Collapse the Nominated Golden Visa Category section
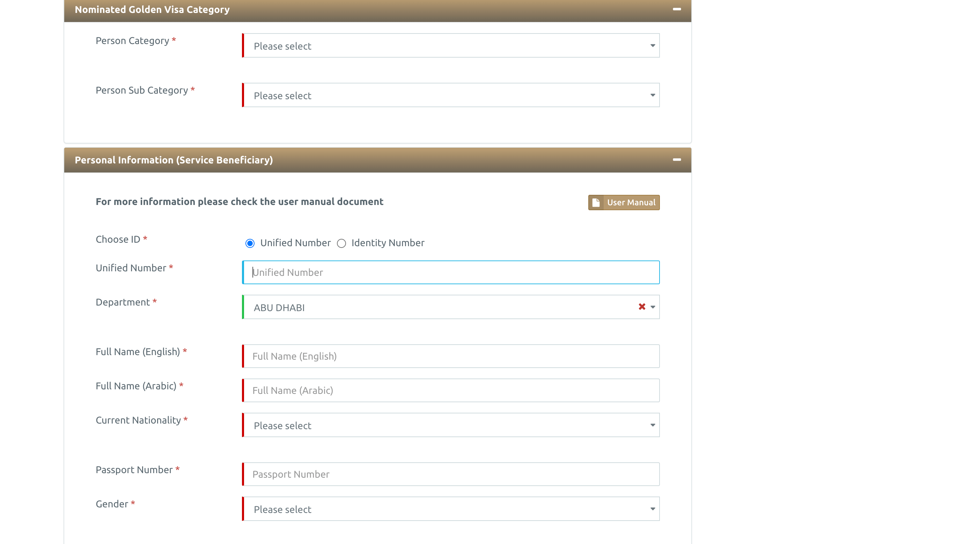The height and width of the screenshot is (544, 964). point(677,9)
